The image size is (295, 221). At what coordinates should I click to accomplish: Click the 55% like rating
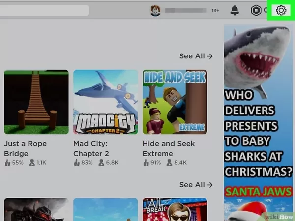pyautogui.click(x=14, y=163)
